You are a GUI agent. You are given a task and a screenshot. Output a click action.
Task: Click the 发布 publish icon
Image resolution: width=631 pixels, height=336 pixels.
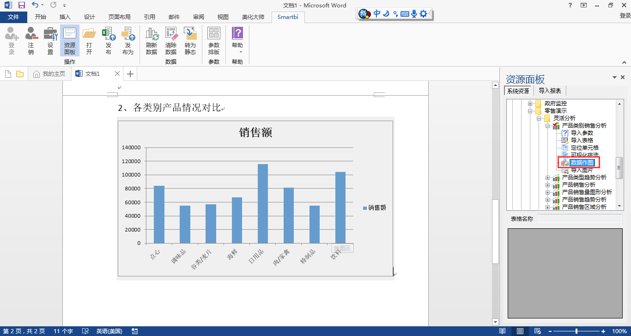(109, 41)
